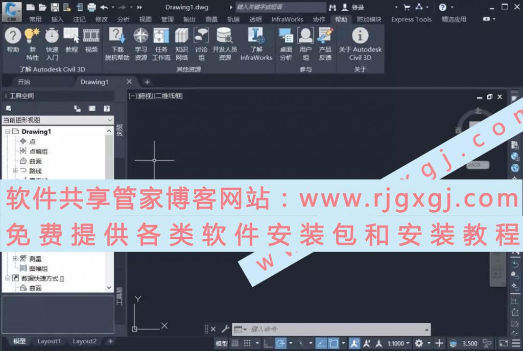Click the Print (plot) icon
The image size is (523, 351).
click(x=91, y=7)
